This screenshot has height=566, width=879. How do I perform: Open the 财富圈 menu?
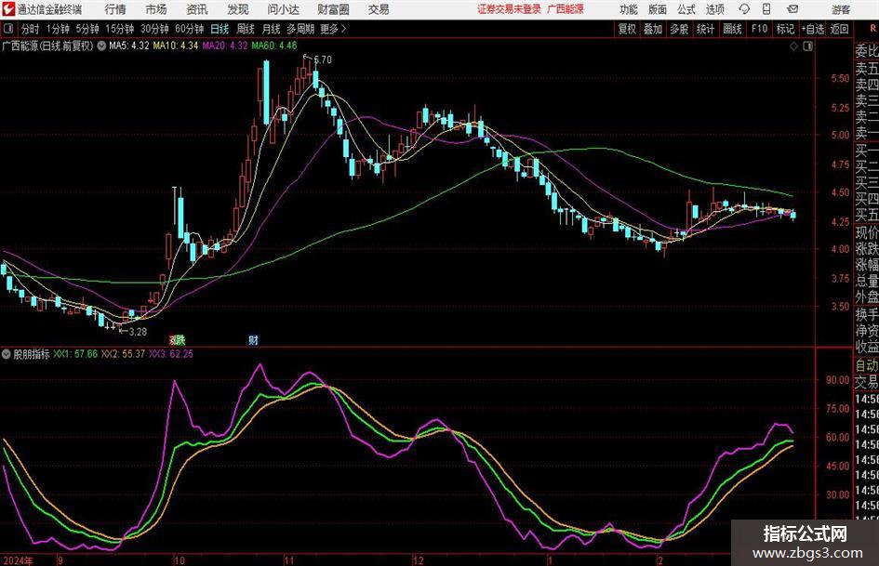click(x=333, y=9)
